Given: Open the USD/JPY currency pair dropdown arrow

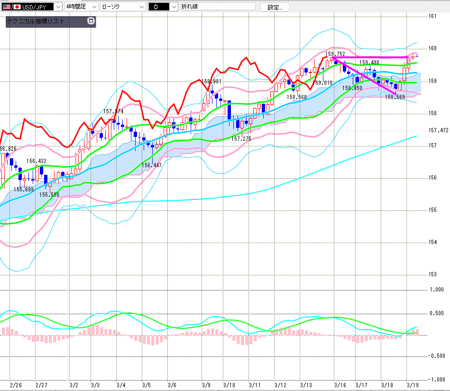Looking at the screenshot, I should point(58,7).
